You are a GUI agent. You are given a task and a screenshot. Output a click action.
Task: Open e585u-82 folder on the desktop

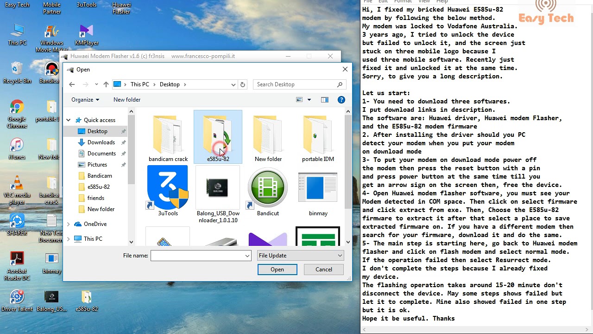click(86, 301)
